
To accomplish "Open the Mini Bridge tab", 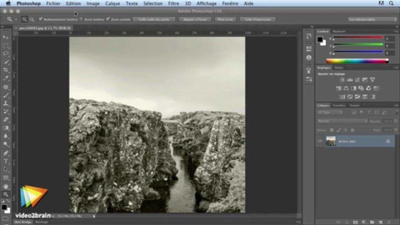I will 23,222.
